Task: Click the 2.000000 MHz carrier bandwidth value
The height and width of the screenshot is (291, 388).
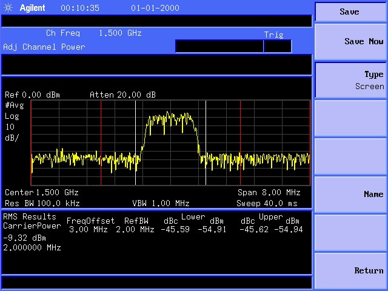Action: pos(32,247)
